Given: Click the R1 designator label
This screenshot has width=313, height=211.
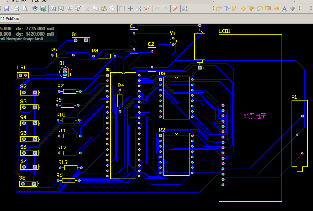Looking at the screenshot, I should coord(294,97).
